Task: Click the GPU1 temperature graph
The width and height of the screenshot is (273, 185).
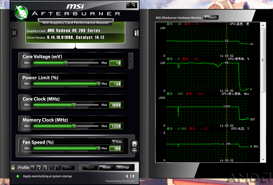Action: tap(208, 42)
